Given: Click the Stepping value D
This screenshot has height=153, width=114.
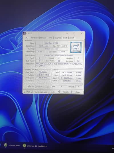Looking at the screenshot, I should 78,58.
